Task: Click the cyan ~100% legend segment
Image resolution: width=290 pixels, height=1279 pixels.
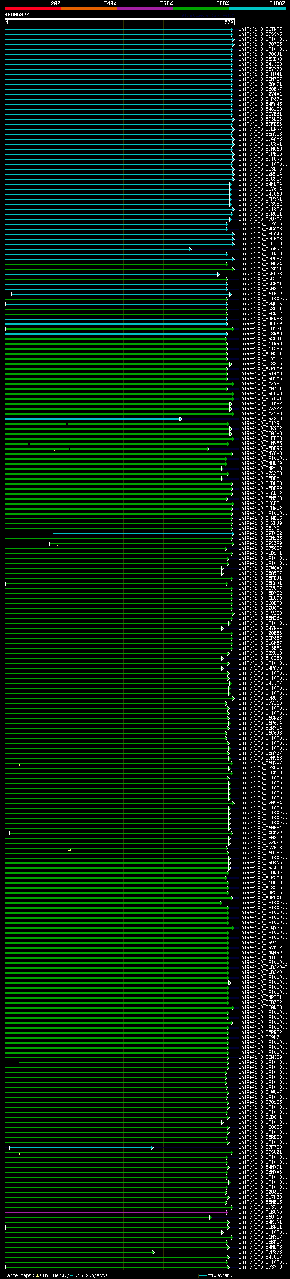Action: click(x=257, y=8)
